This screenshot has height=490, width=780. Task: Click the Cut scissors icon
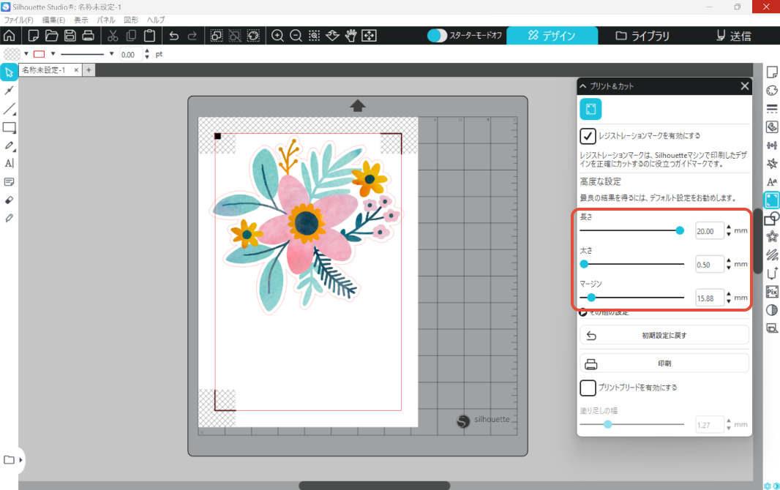pos(113,36)
